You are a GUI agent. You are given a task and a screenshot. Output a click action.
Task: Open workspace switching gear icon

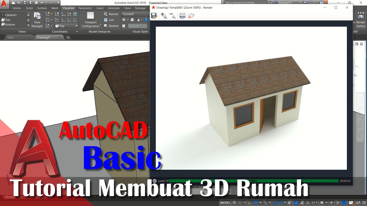coord(322,203)
